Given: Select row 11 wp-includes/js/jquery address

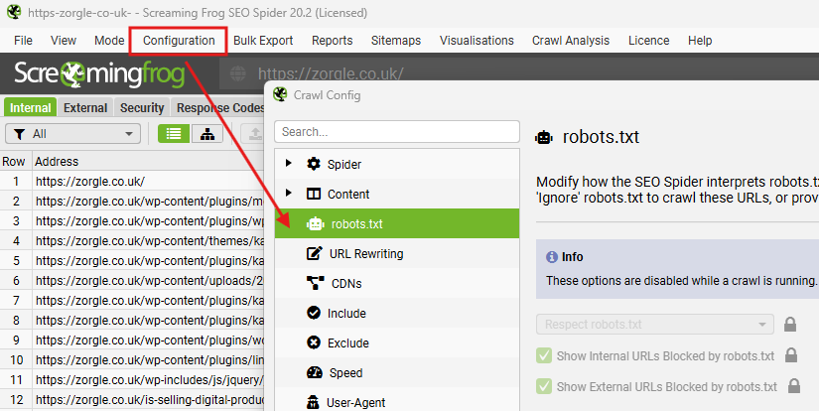Looking at the screenshot, I should click(149, 379).
